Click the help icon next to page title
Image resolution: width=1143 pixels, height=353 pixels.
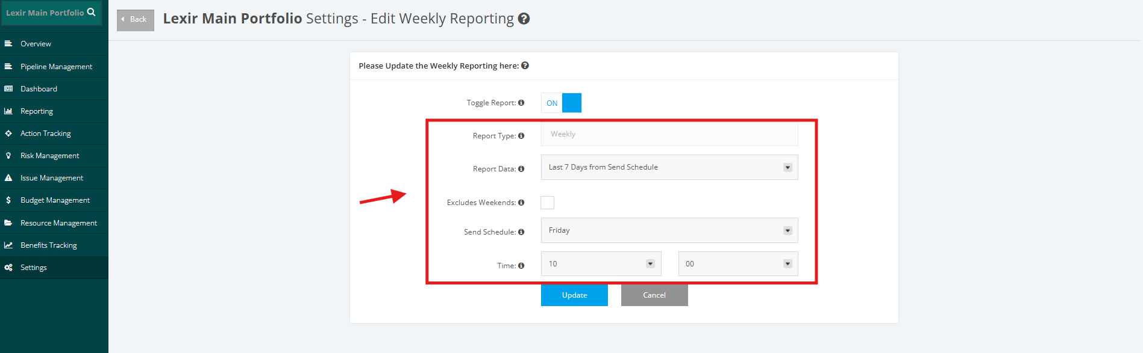[524, 19]
